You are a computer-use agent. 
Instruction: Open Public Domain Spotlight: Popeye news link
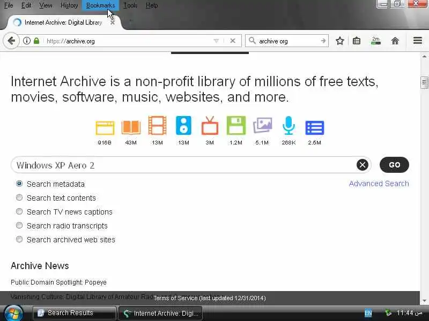tap(58, 282)
